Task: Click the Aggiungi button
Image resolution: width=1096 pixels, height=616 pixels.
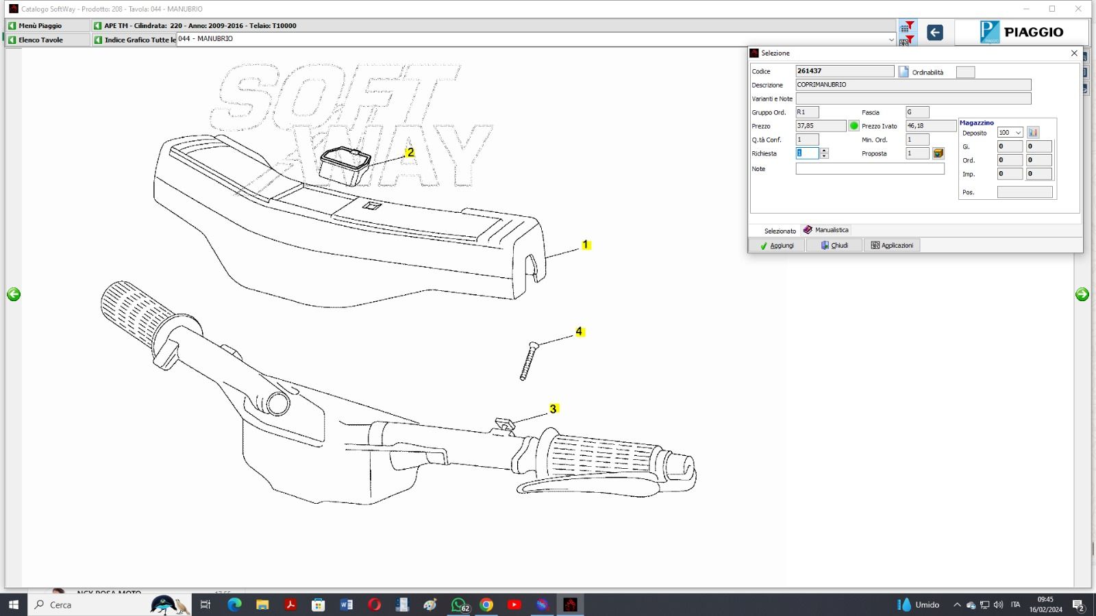Action: [x=777, y=245]
